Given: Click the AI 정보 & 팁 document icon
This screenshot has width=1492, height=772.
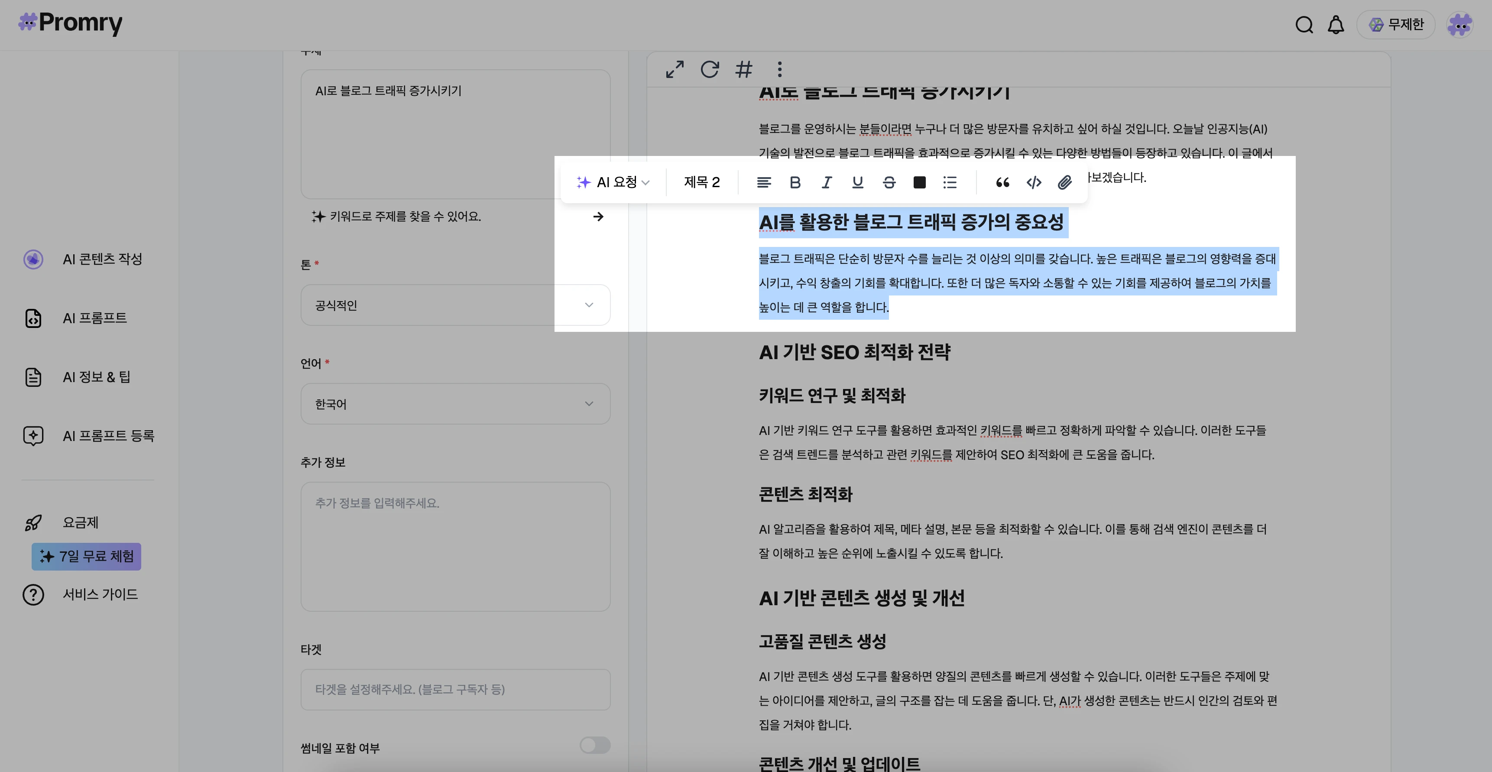Looking at the screenshot, I should pos(33,377).
